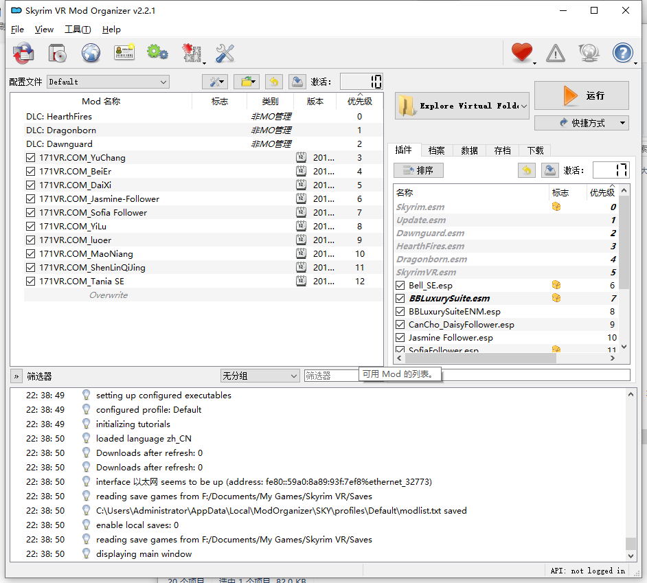Click the red heart endorse icon
This screenshot has height=583, width=647.
(522, 52)
